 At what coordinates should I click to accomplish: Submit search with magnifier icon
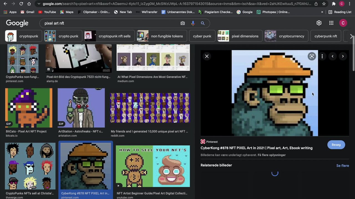(x=203, y=23)
